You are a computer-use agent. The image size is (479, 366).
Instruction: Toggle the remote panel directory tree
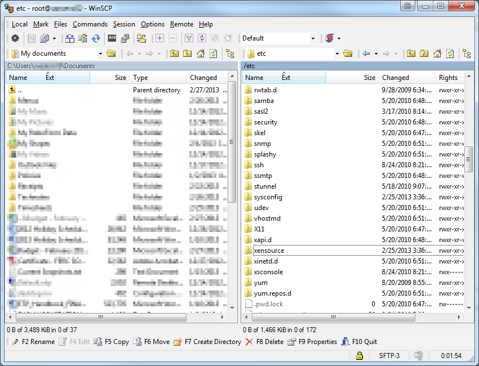[467, 53]
